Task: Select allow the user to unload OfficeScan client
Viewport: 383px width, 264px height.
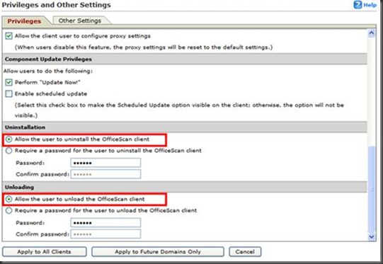Action: tap(8, 199)
